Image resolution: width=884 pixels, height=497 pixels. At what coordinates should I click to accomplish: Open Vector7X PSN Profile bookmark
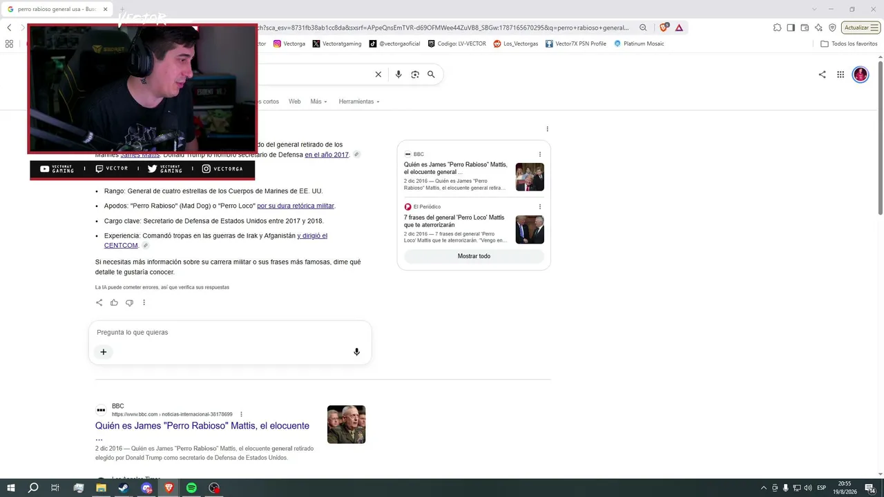(x=575, y=43)
